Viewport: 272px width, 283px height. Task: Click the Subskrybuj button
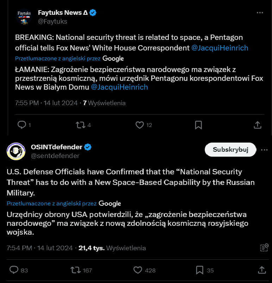pyautogui.click(x=230, y=150)
